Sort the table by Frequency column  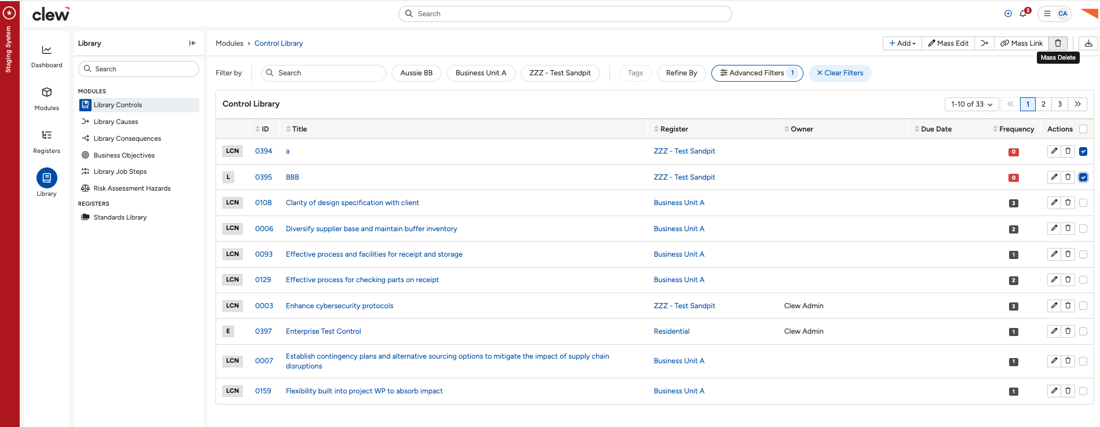[x=1013, y=129]
